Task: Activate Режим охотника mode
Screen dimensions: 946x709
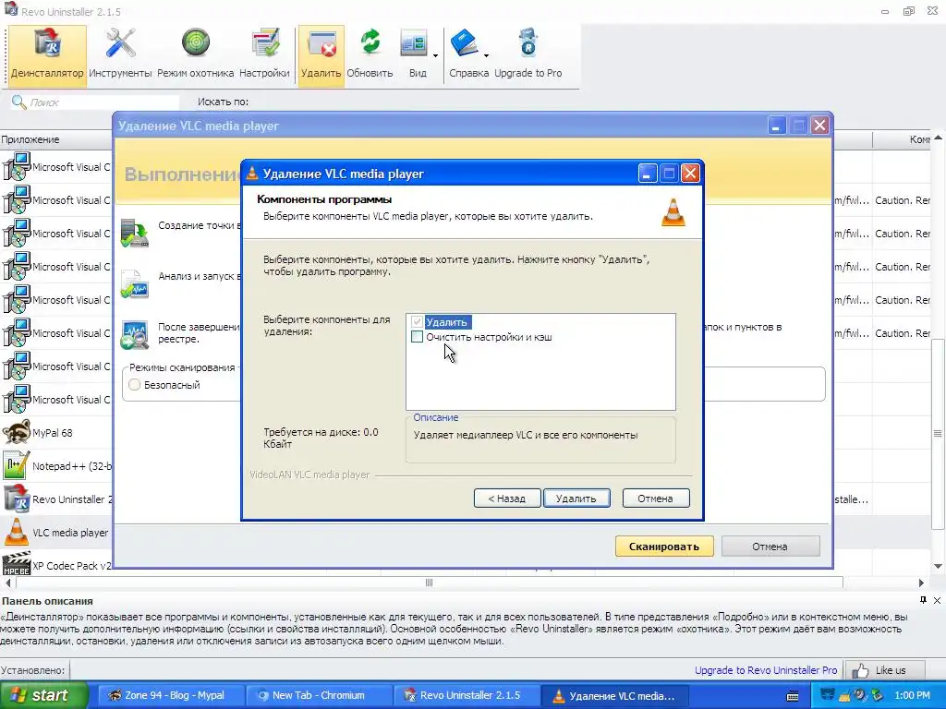Action: (x=196, y=55)
